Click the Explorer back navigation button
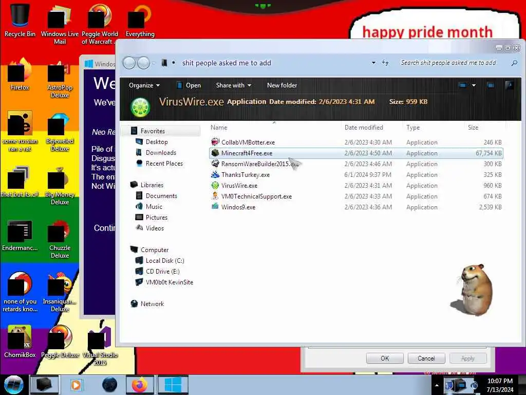The image size is (526, 395). [129, 63]
